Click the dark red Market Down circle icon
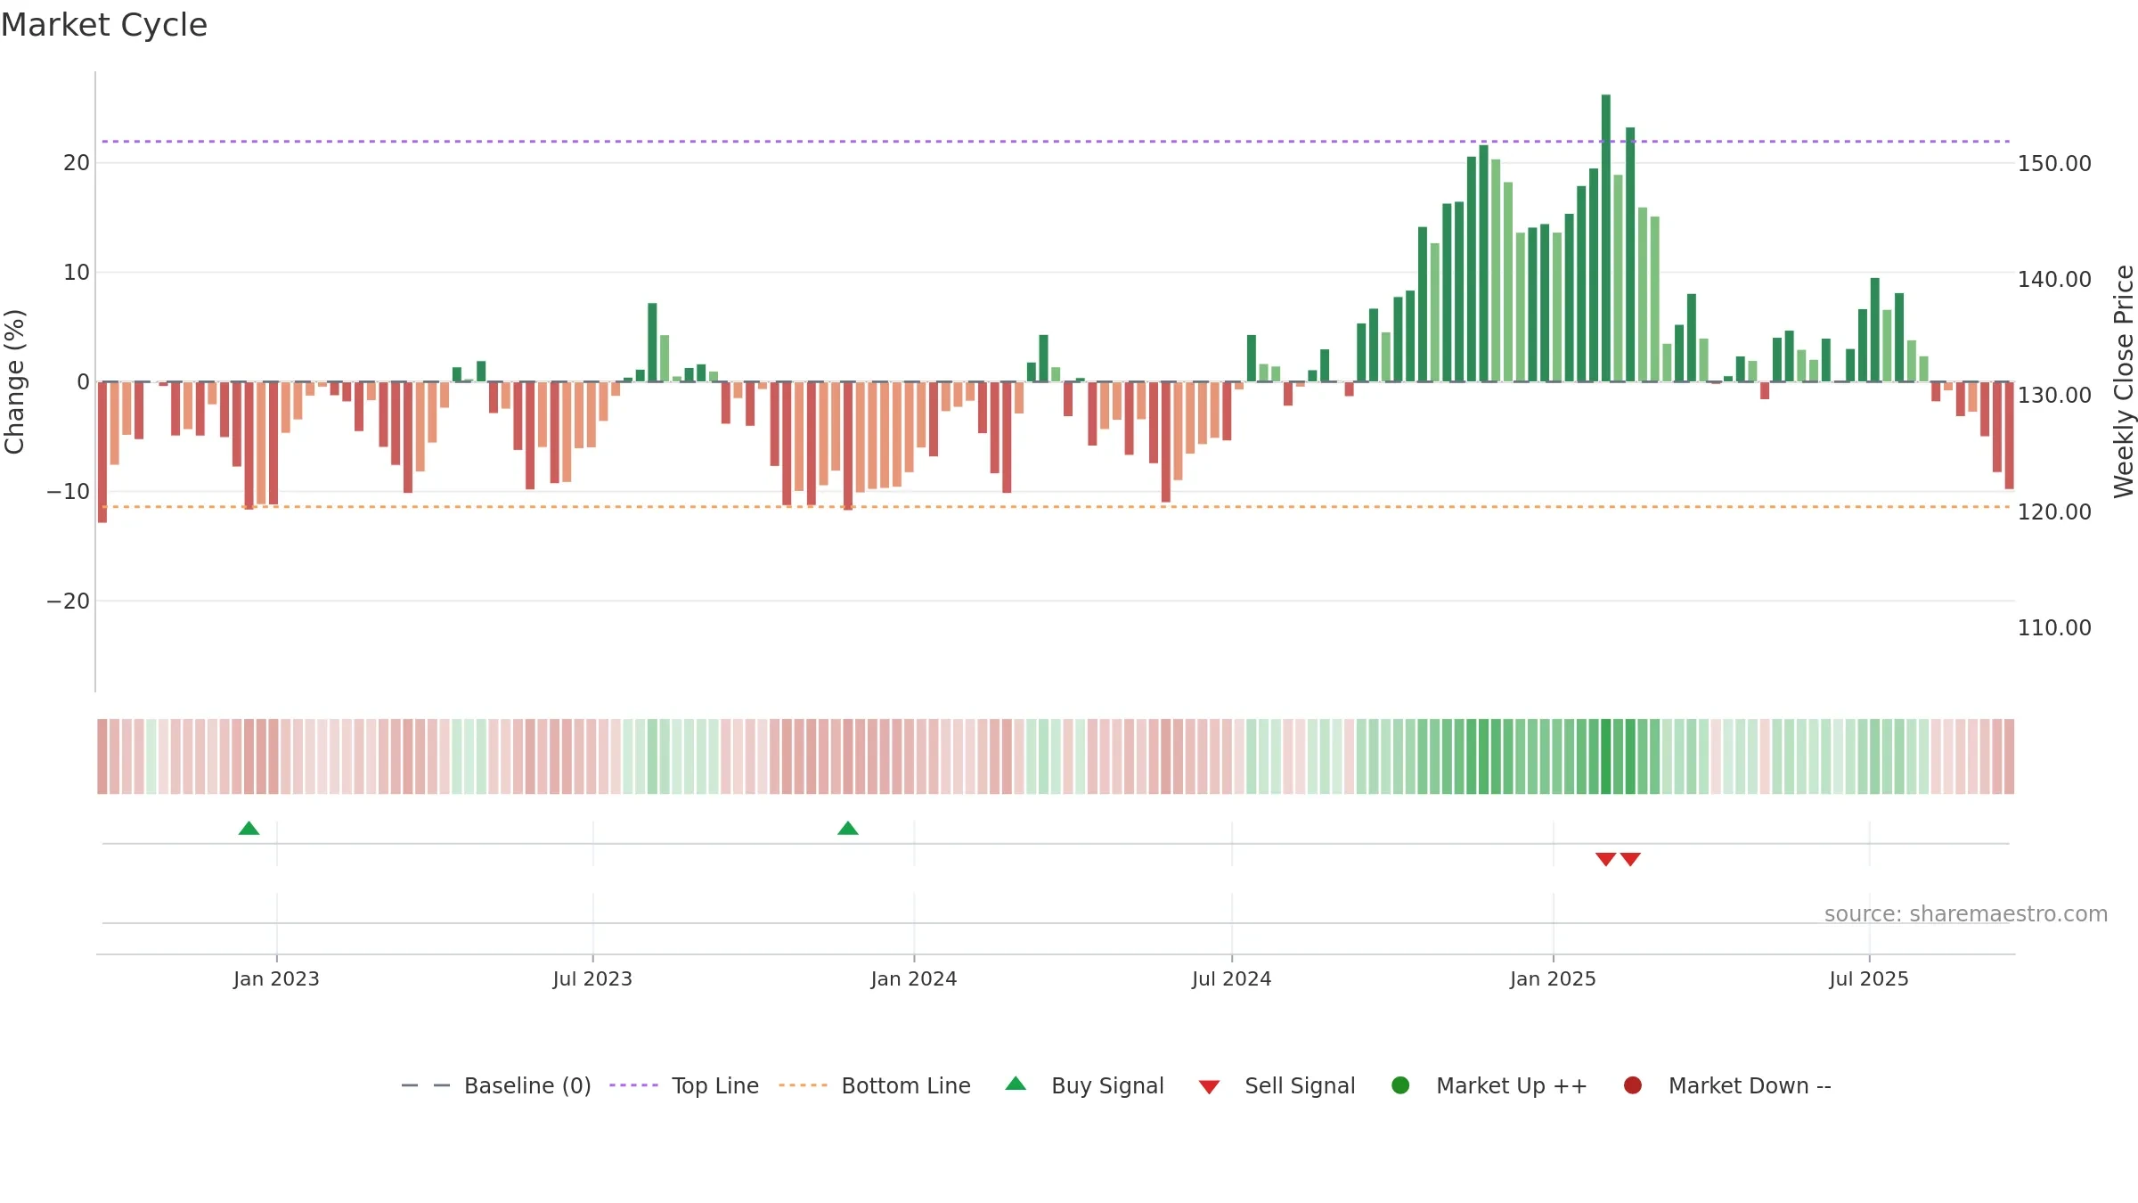The image size is (2138, 1203). tap(1633, 1085)
